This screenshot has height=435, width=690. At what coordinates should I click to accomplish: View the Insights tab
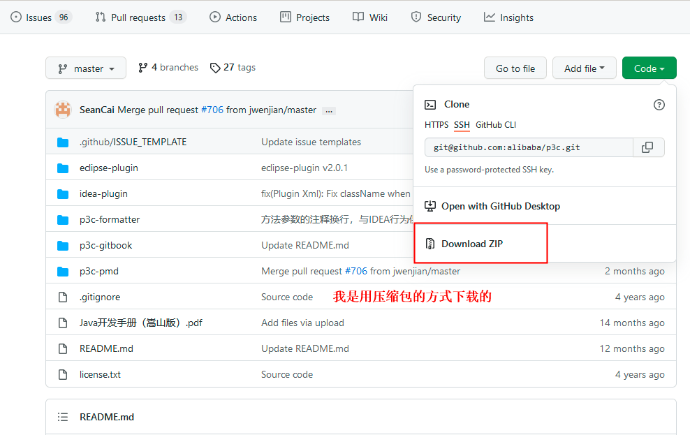[508, 17]
